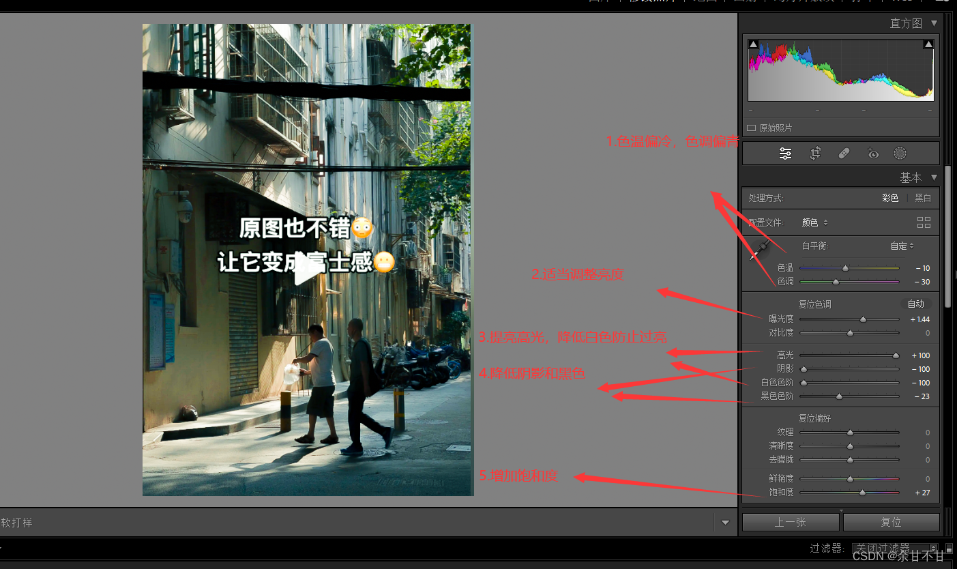Click the 去朦胧 slider handle
Screen dimensions: 957x569
[x=850, y=460]
